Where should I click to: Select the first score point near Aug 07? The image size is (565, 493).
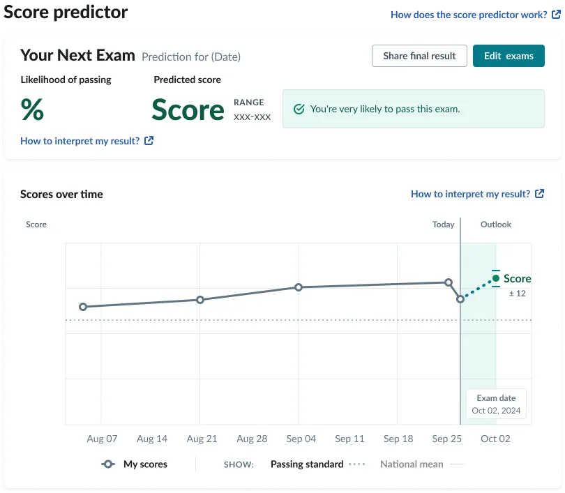(83, 307)
